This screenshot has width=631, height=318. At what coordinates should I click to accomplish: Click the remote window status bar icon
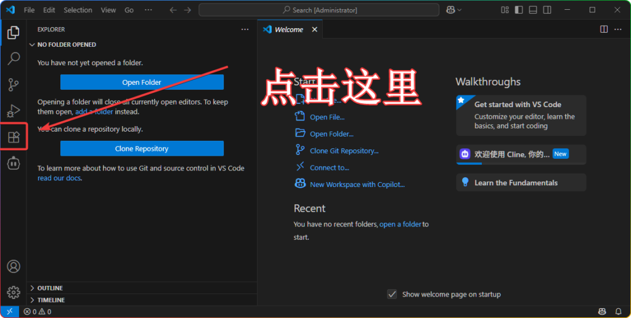(10, 312)
